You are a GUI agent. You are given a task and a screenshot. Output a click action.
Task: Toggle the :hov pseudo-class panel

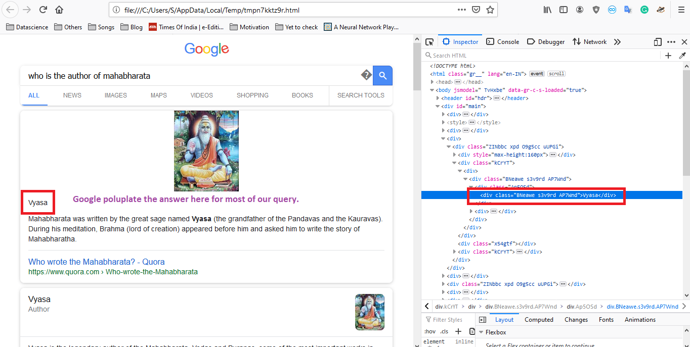429,331
